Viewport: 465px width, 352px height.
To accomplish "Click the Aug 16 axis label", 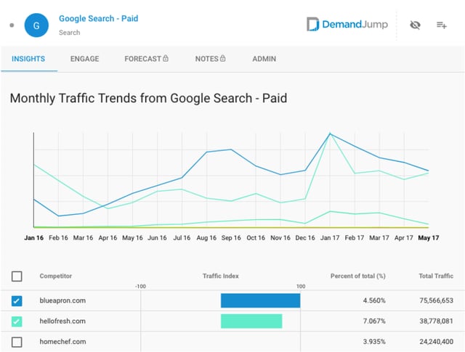I will point(206,237).
